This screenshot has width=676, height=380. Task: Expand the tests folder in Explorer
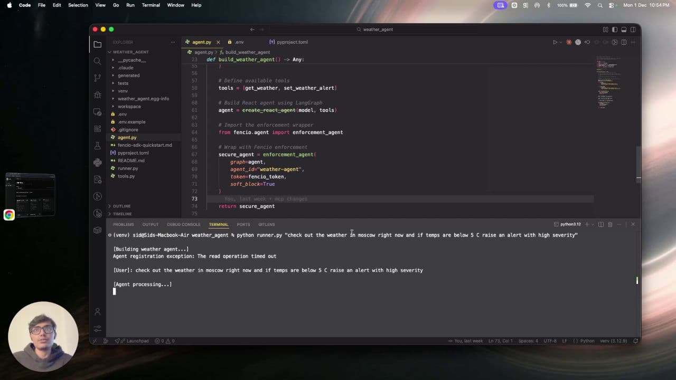[123, 83]
